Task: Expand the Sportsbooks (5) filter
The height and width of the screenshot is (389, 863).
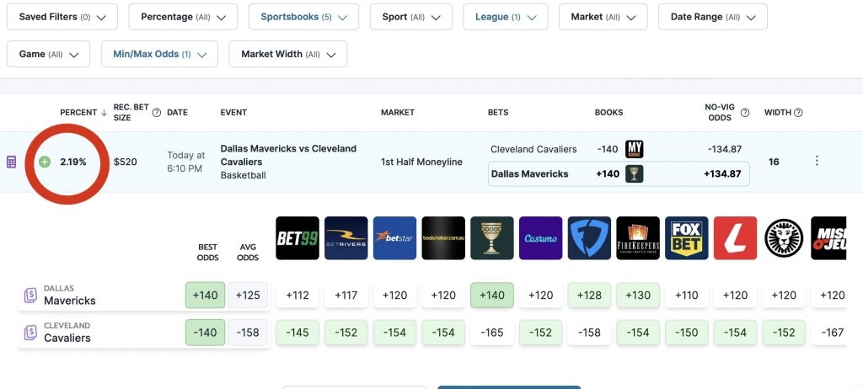Action: (x=303, y=17)
